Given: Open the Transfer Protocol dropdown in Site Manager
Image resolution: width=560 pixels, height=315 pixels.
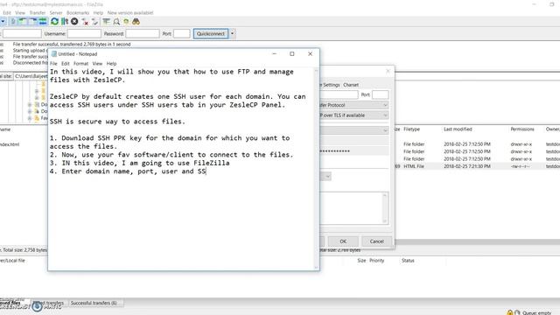Looking at the screenshot, I should click(x=353, y=105).
